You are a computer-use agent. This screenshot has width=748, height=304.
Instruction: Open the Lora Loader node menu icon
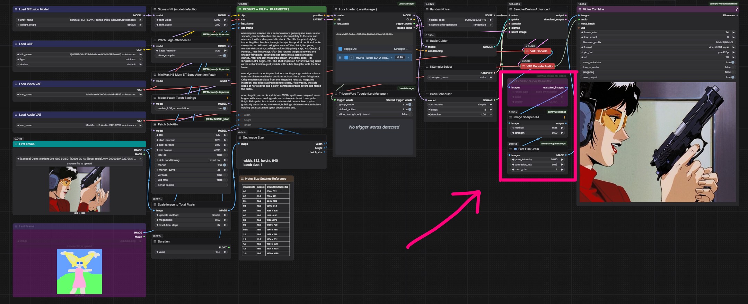(336, 9)
